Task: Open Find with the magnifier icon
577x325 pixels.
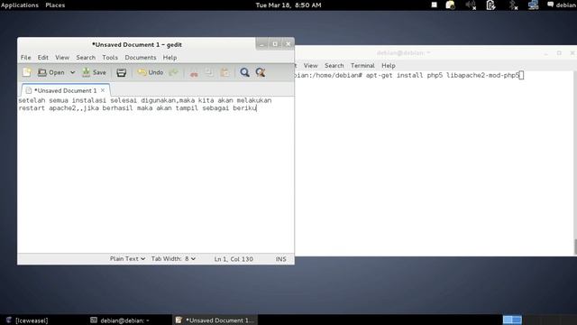Action: pyautogui.click(x=244, y=72)
